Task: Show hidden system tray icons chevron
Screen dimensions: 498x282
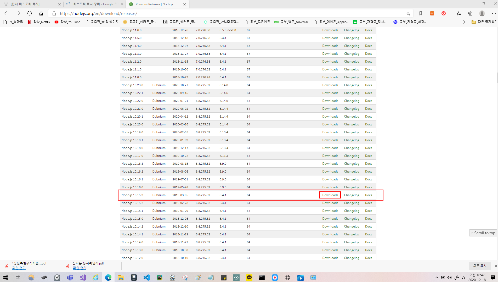Action: pos(437,278)
